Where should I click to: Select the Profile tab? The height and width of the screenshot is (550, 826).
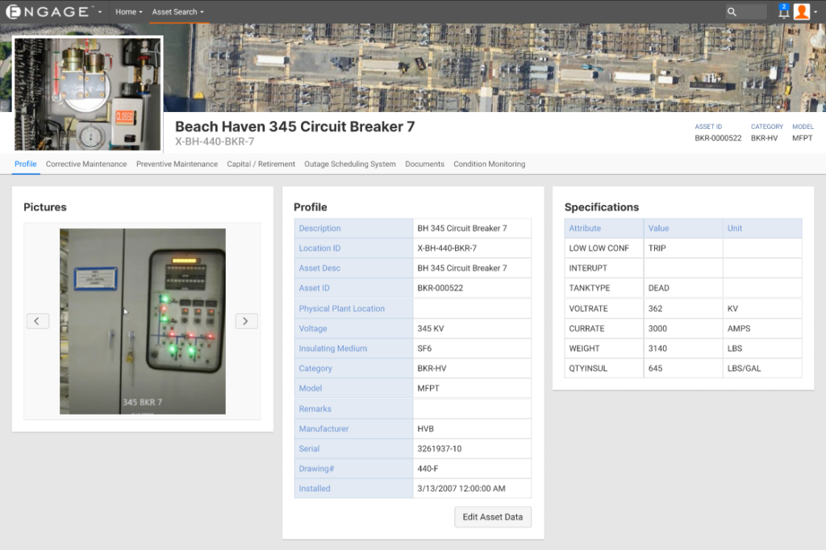click(26, 164)
